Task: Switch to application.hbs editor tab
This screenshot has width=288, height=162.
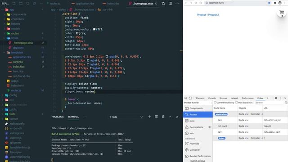Action: [83, 4]
